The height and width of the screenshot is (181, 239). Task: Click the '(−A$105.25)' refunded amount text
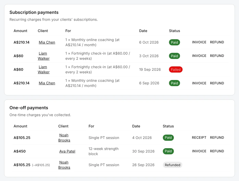pyautogui.click(x=41, y=165)
